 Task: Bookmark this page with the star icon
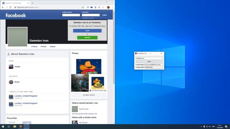83,7
